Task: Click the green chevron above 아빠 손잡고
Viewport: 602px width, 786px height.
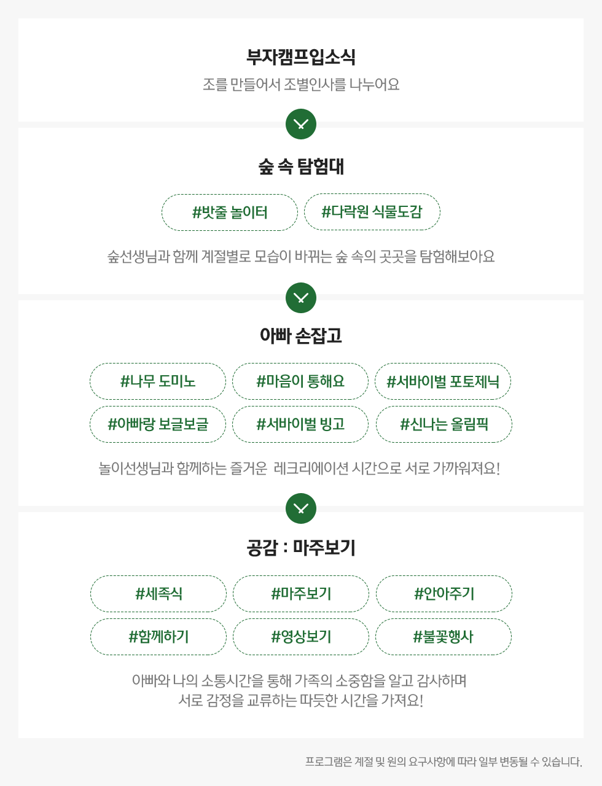Action: [301, 298]
